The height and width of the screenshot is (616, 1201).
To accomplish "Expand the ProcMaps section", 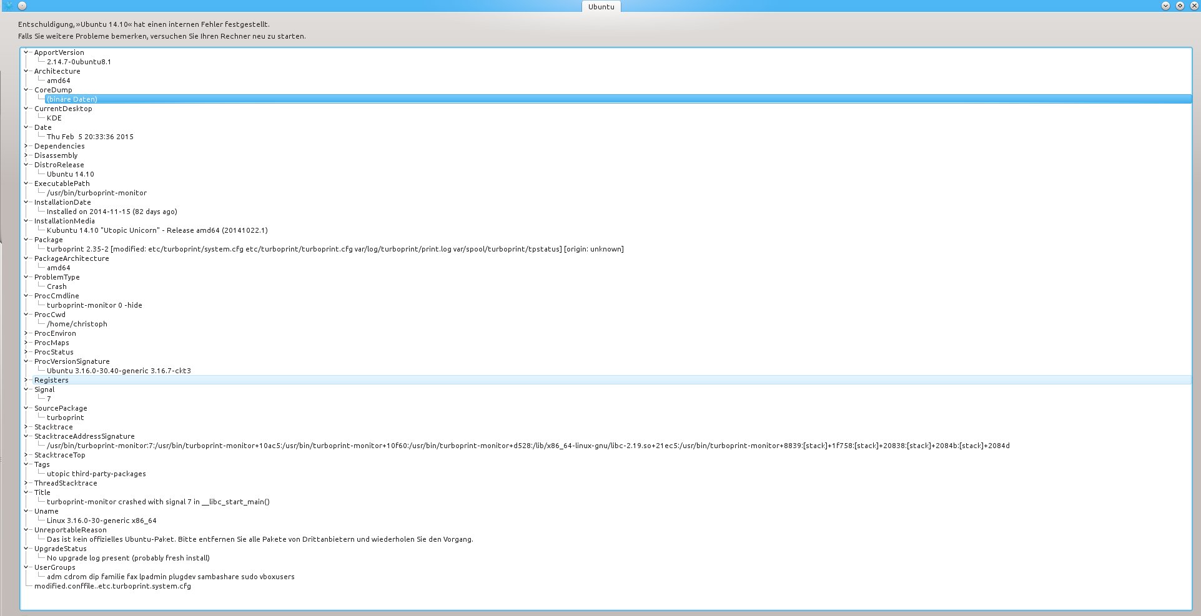I will [x=26, y=343].
